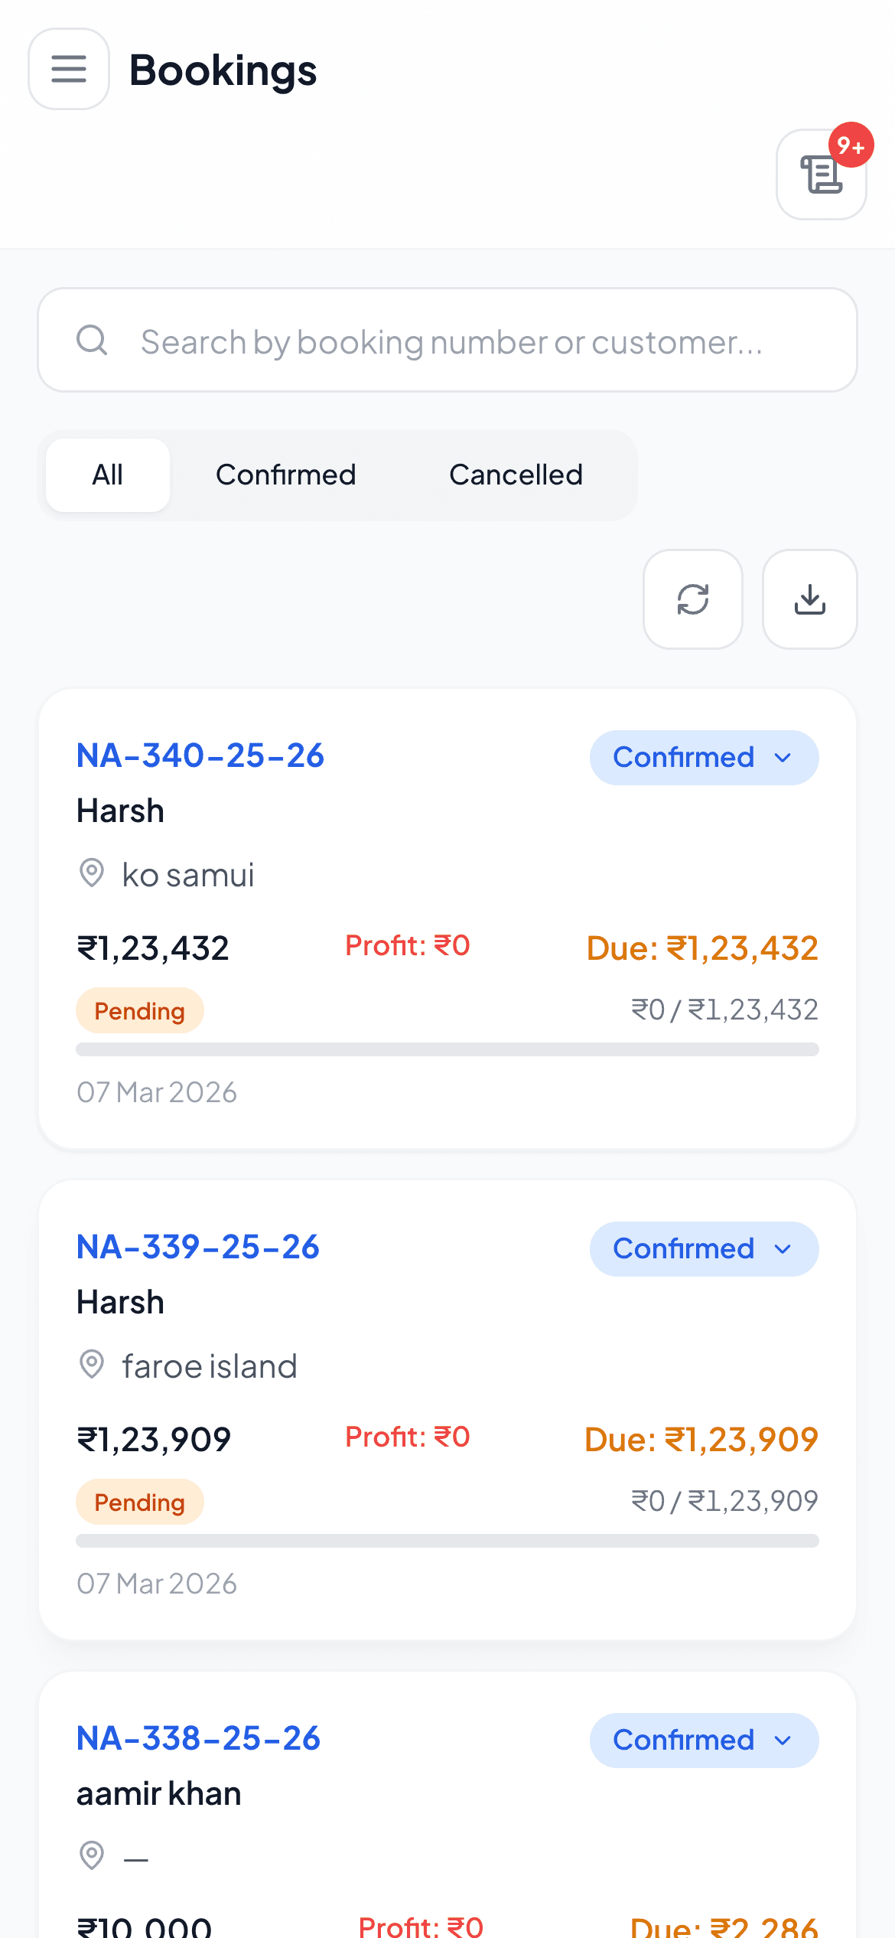Open the hamburger navigation menu
This screenshot has height=1938, width=895.
(x=69, y=69)
